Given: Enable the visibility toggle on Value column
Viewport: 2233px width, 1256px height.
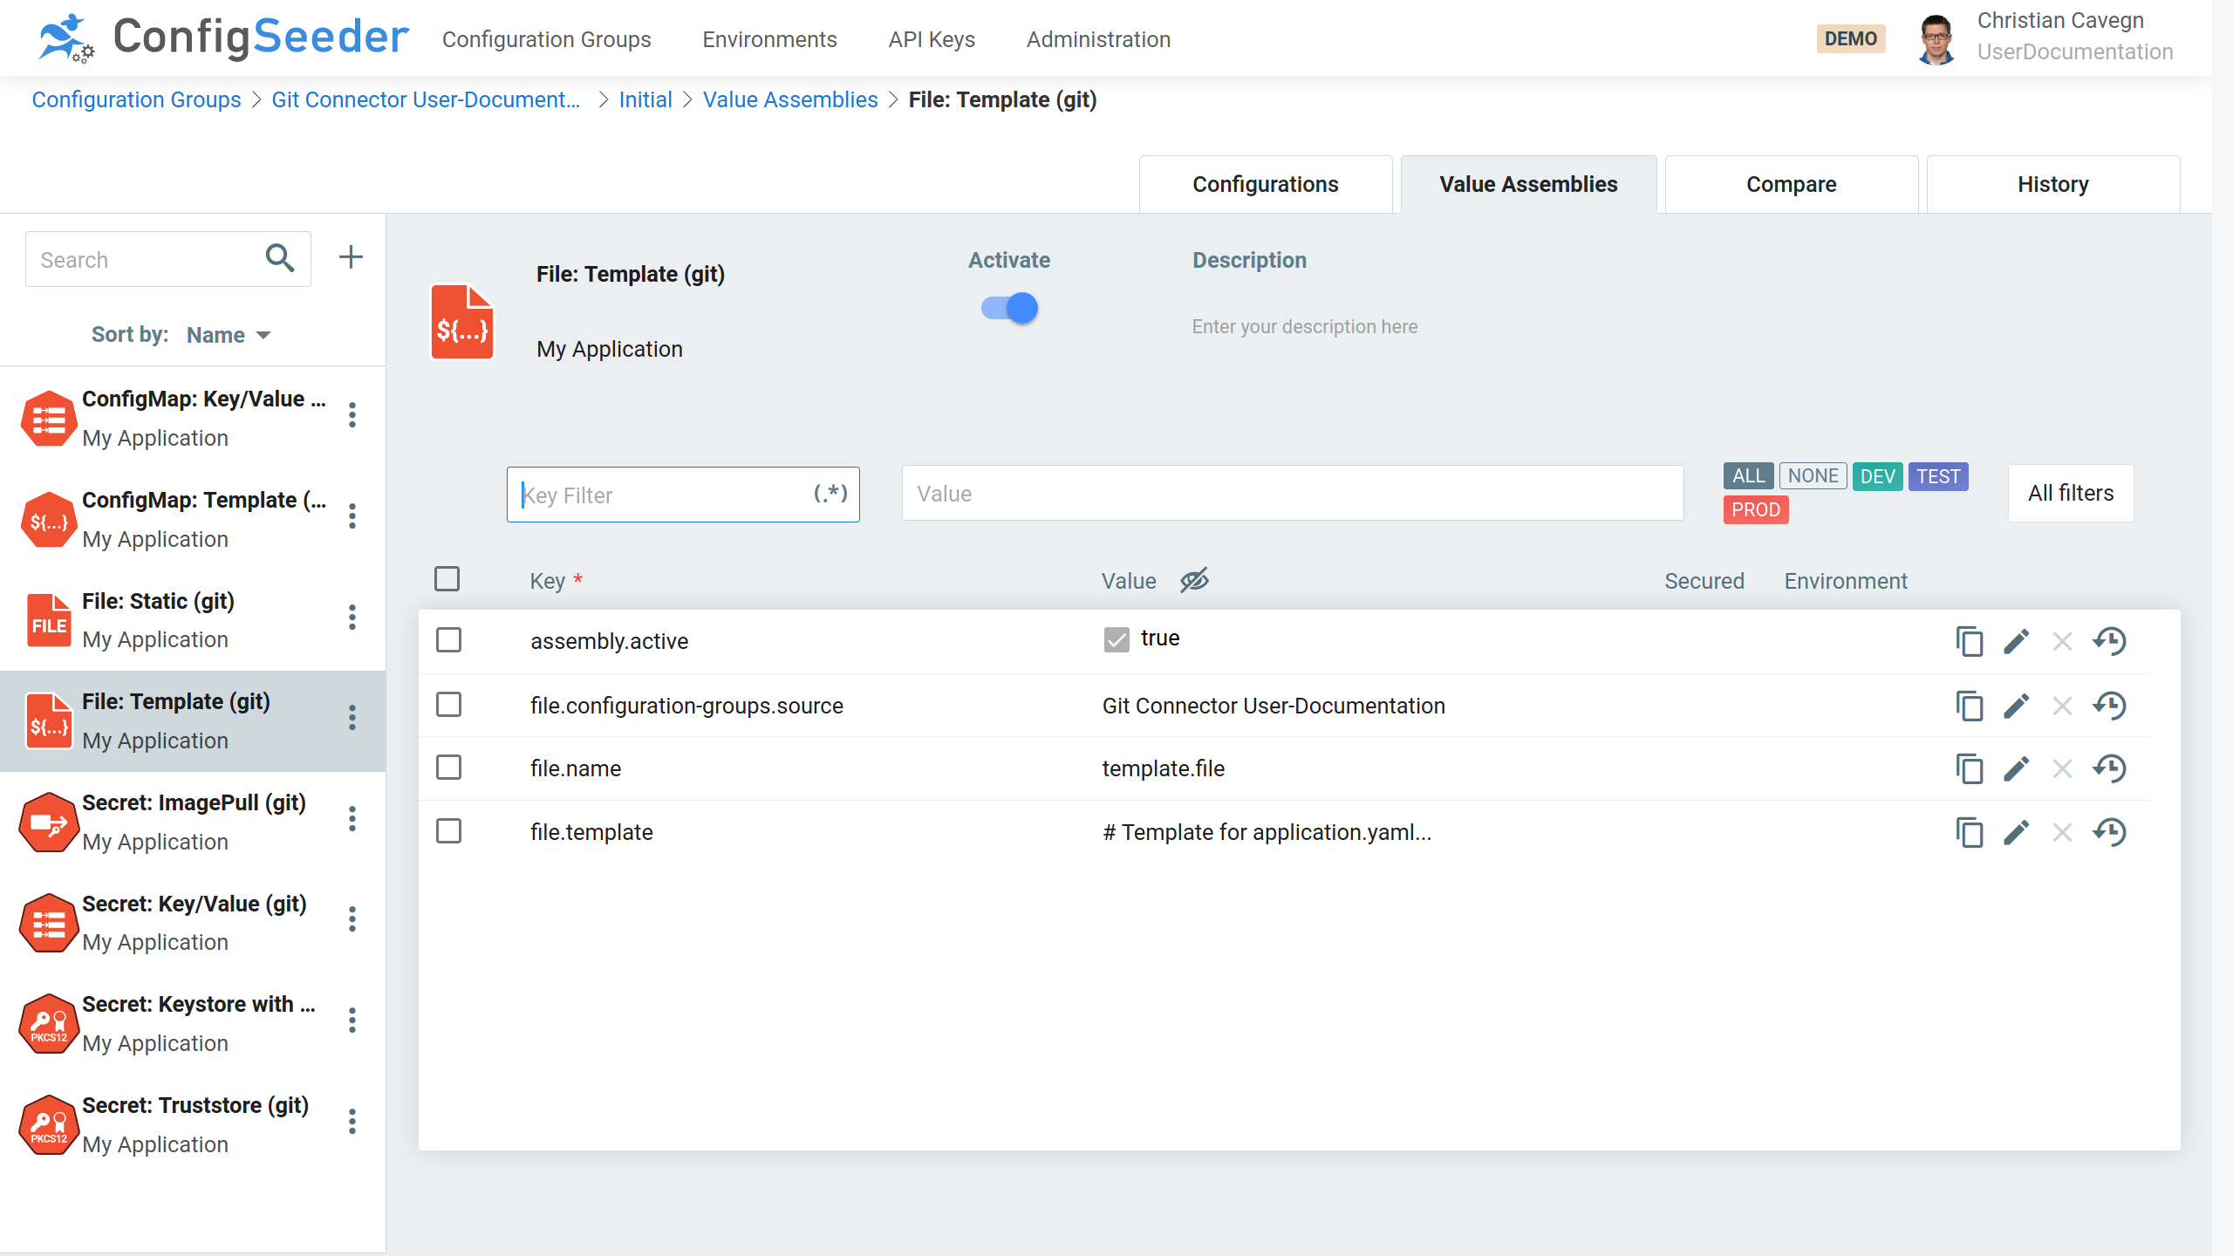Looking at the screenshot, I should [x=1195, y=580].
